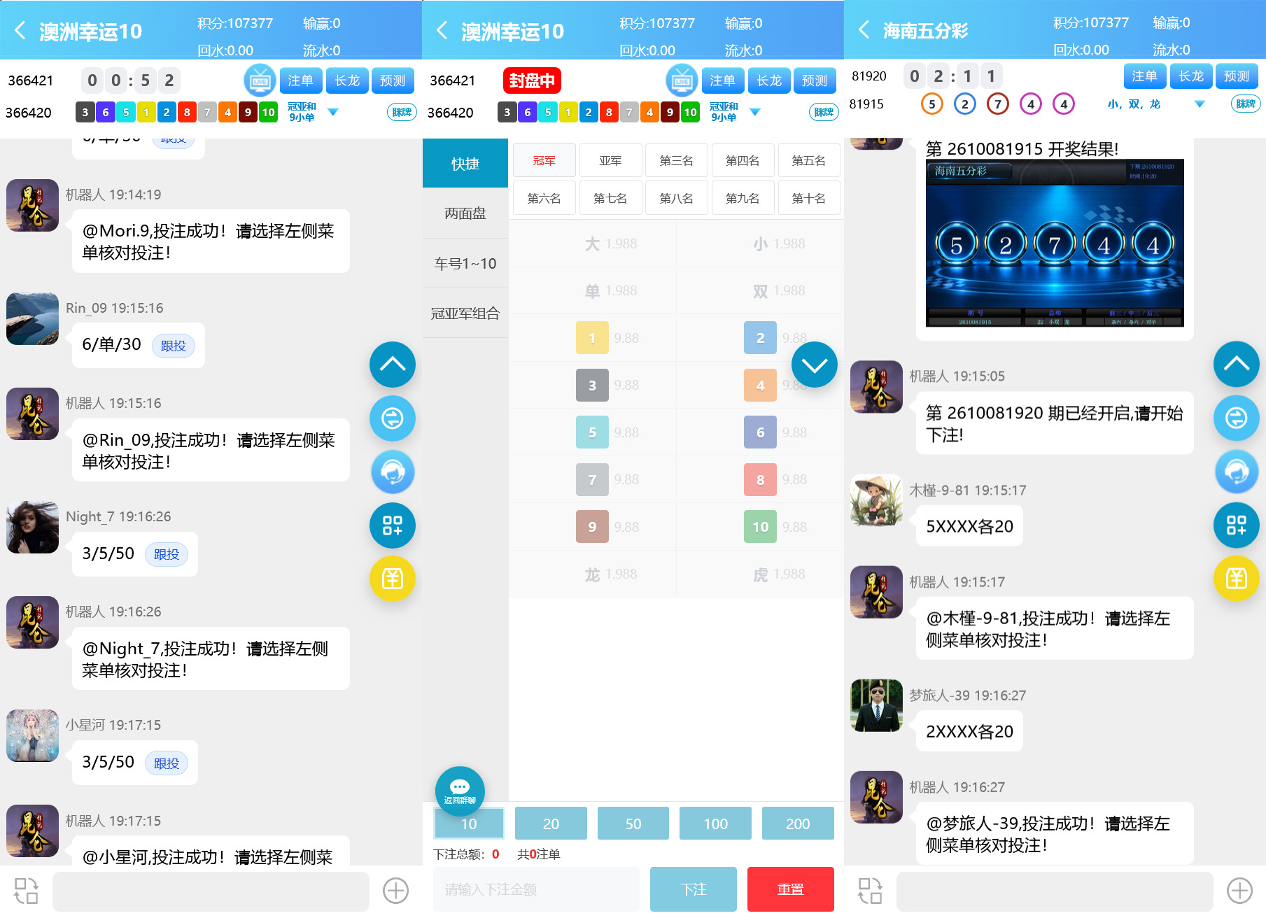Screen dimensions: 1266x918
Task: Open live TV icon in middle betting panel
Action: [x=682, y=80]
